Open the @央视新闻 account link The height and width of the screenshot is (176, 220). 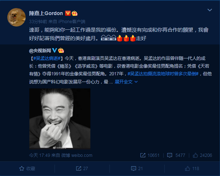pyautogui.click(x=40, y=51)
